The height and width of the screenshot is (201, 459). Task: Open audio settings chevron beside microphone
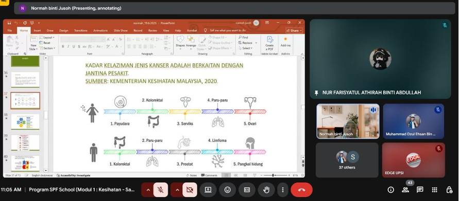pos(148,190)
